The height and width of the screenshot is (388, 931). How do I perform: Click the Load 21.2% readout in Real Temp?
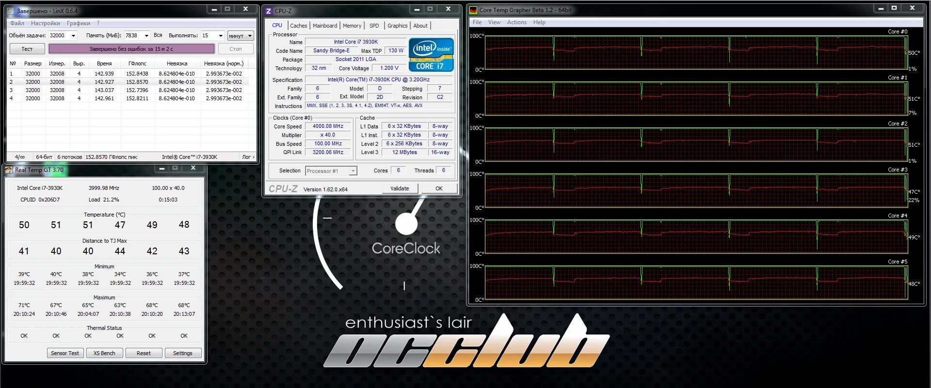tap(104, 200)
